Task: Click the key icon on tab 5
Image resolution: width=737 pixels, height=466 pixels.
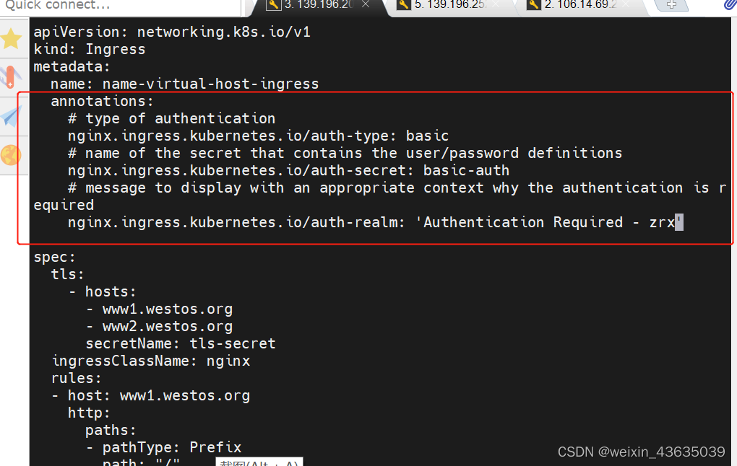Action: click(404, 4)
